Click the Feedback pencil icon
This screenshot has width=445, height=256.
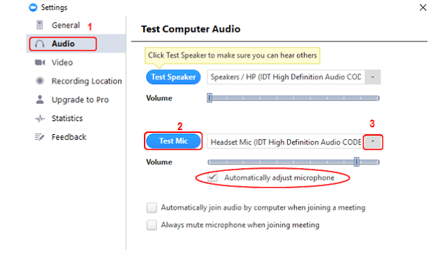pos(40,137)
